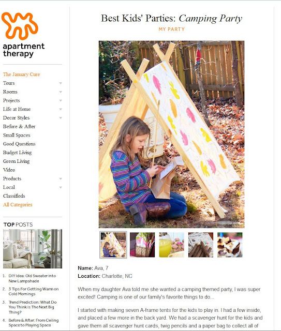281x331 pixels.
Task: Click the Apartment Therapy orange logo
Action: [20, 26]
